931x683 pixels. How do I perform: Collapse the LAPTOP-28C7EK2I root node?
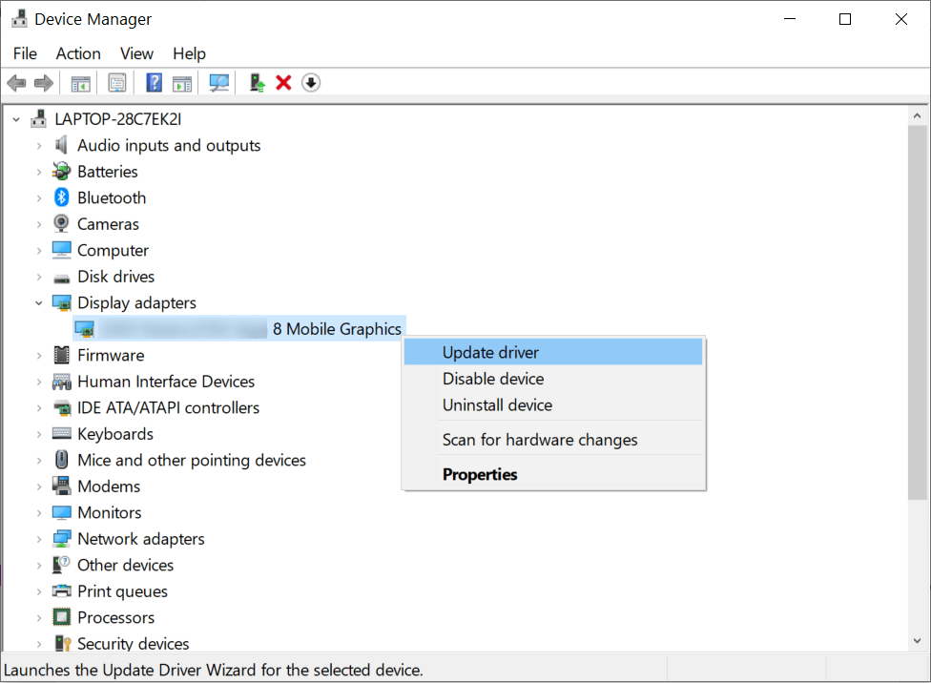[x=16, y=119]
